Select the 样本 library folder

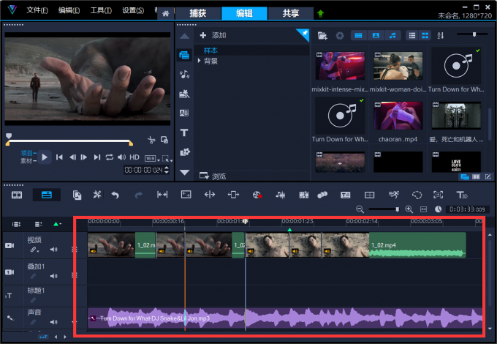pos(210,51)
